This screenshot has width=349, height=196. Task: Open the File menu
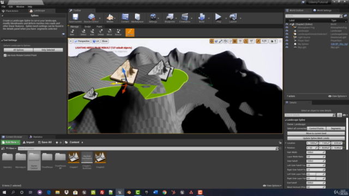tap(4, 7)
